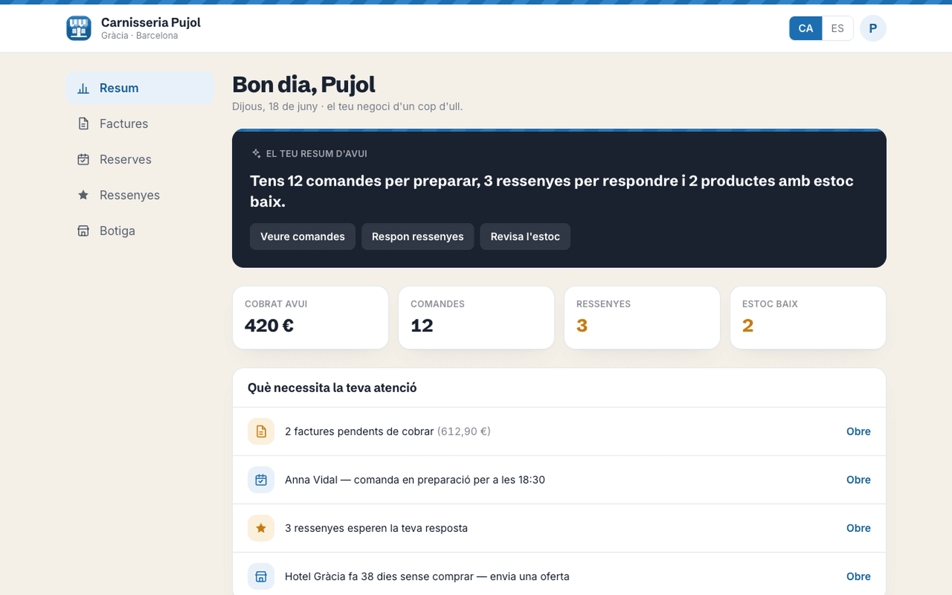Viewport: 952px width, 595px height.
Task: Open the Hotel Gràcia offer via Obre
Action: click(x=858, y=576)
